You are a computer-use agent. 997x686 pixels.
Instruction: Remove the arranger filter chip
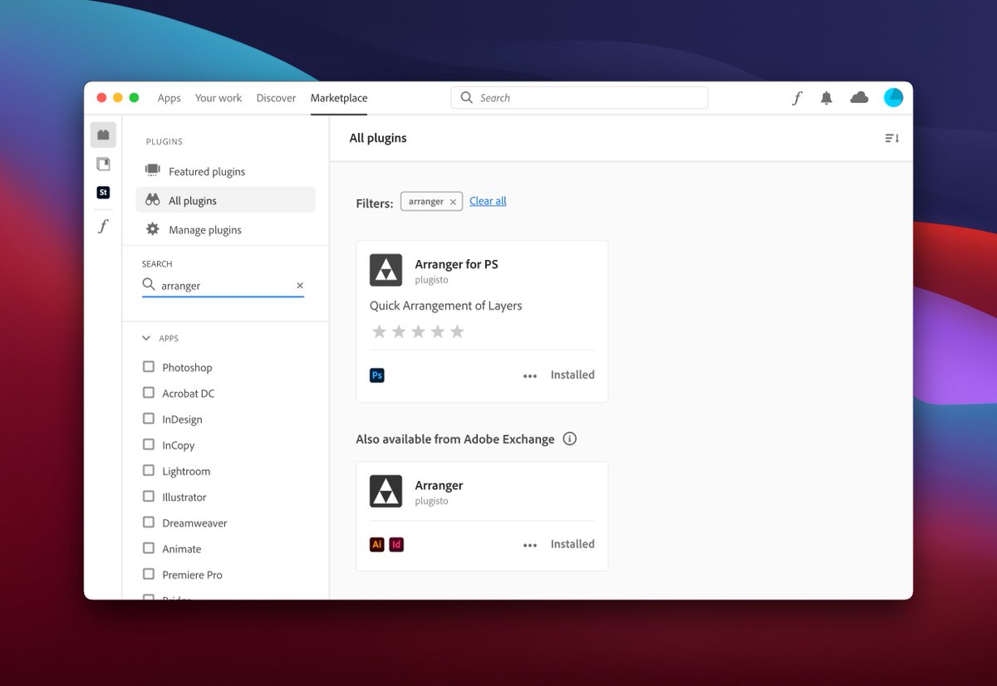click(x=453, y=202)
